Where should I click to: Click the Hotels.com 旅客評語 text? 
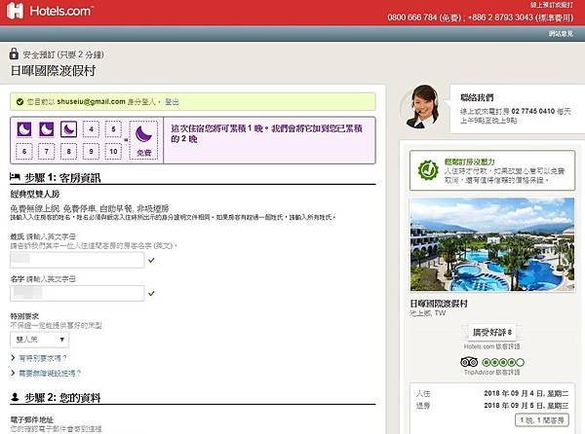(492, 346)
